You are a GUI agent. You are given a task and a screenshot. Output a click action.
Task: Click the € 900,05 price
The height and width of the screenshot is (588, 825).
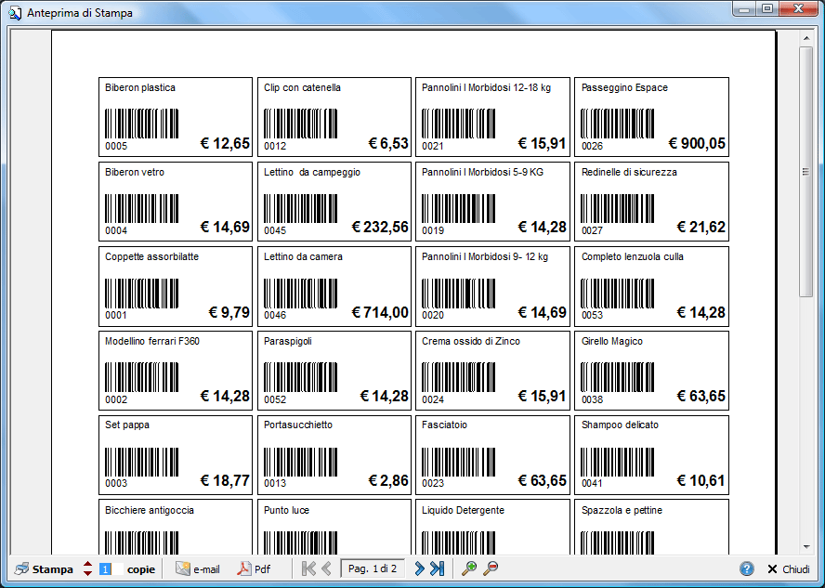tap(697, 143)
